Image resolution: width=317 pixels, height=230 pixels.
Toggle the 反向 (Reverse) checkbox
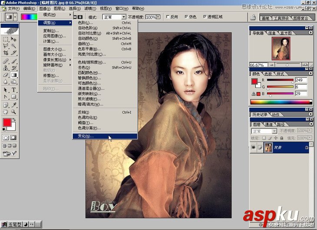pyautogui.click(x=168, y=17)
